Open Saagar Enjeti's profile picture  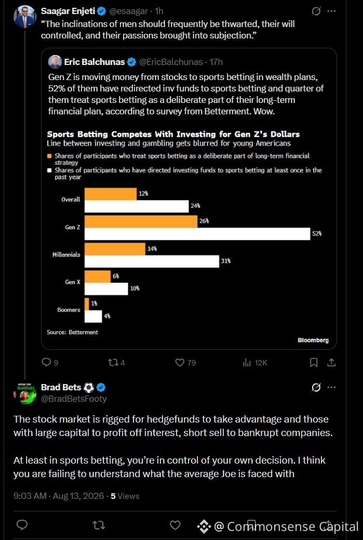coord(24,17)
